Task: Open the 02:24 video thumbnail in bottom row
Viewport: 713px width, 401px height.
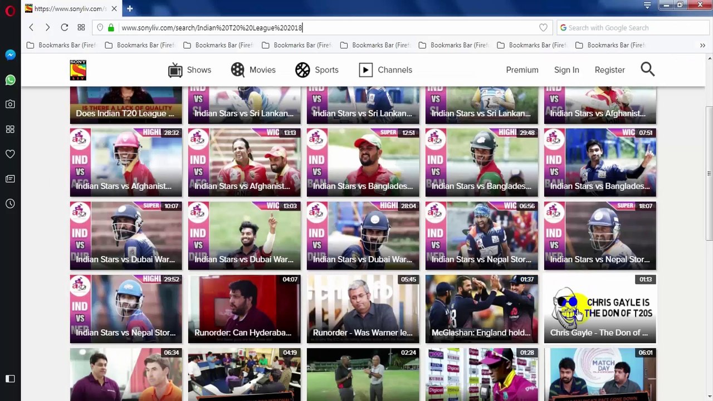Action: [x=363, y=374]
